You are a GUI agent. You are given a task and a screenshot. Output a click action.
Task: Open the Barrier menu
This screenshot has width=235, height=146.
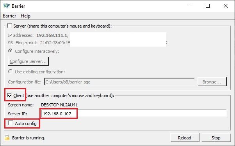[x=9, y=16]
